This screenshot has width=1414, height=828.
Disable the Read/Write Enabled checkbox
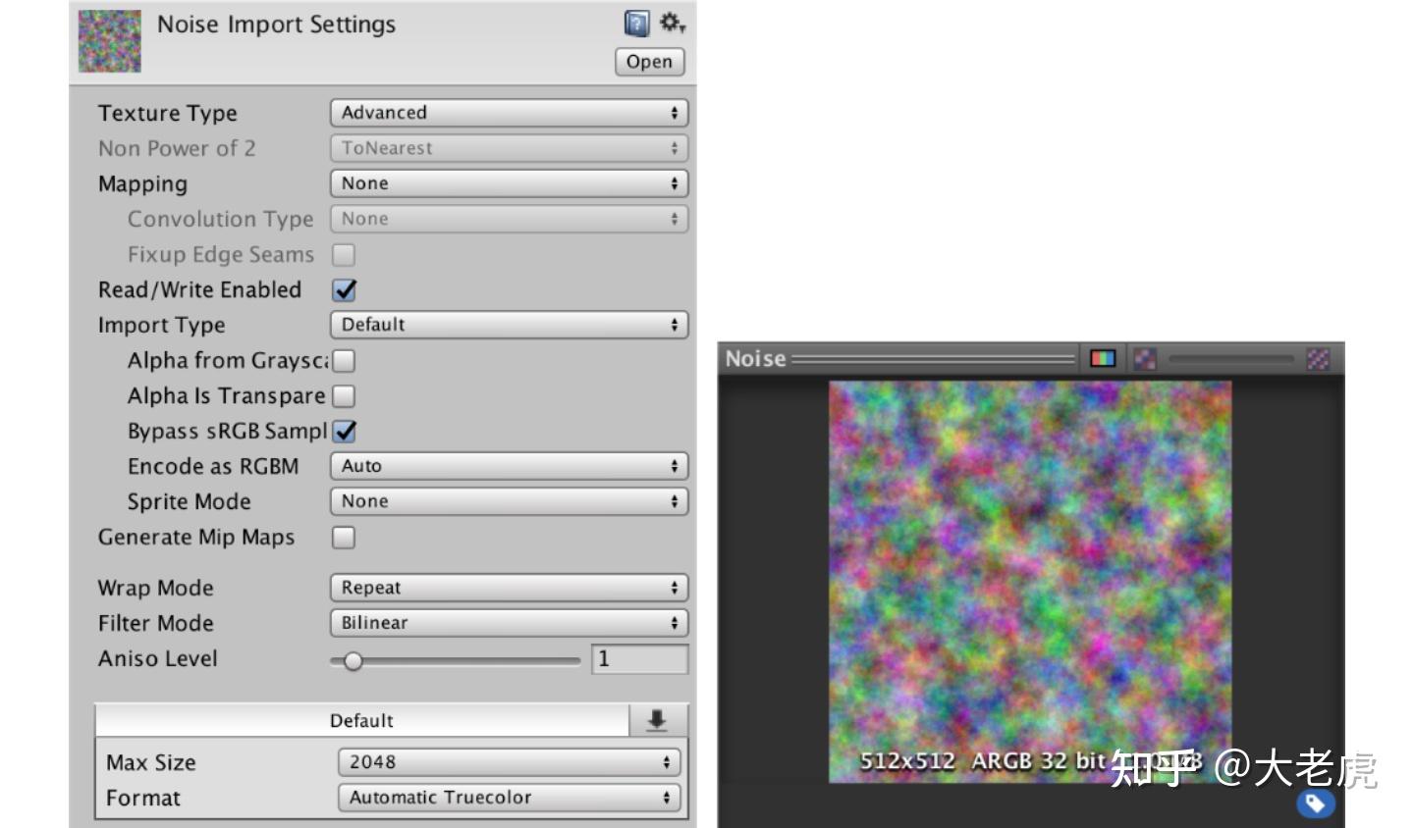pyautogui.click(x=344, y=290)
